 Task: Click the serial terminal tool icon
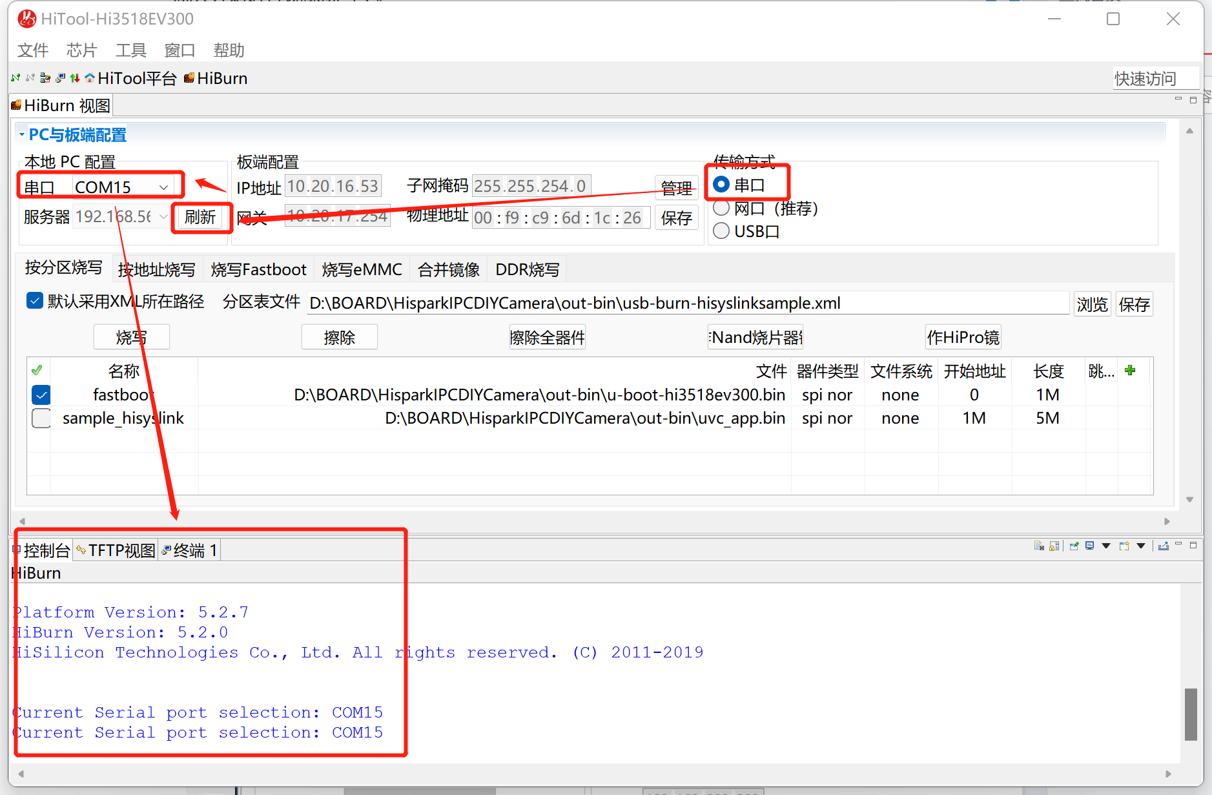click(60, 78)
